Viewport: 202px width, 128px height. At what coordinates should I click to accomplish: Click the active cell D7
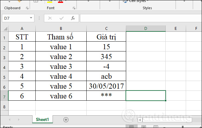tap(146, 96)
